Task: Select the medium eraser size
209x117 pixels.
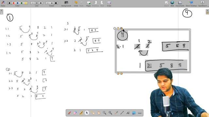Action: click(52, 3)
